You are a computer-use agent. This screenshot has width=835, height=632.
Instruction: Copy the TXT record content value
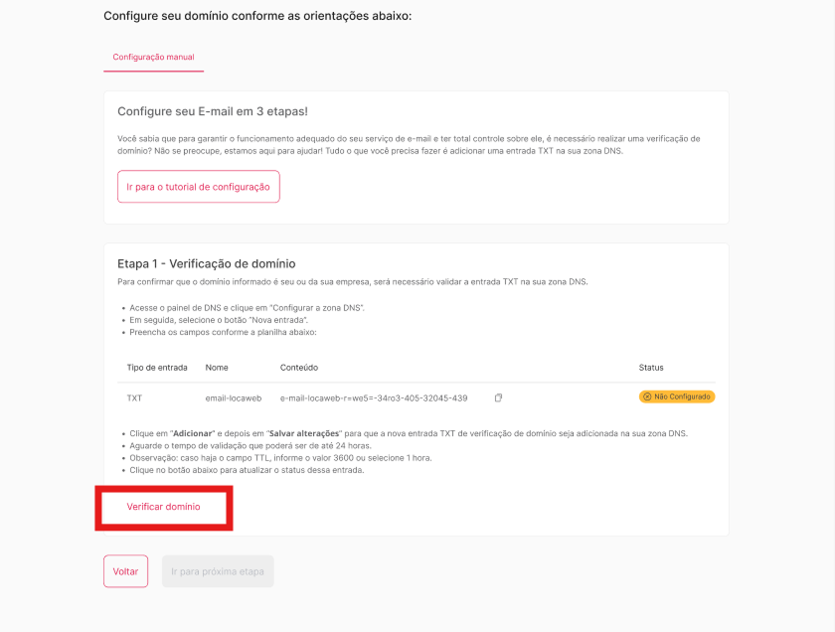click(x=498, y=397)
